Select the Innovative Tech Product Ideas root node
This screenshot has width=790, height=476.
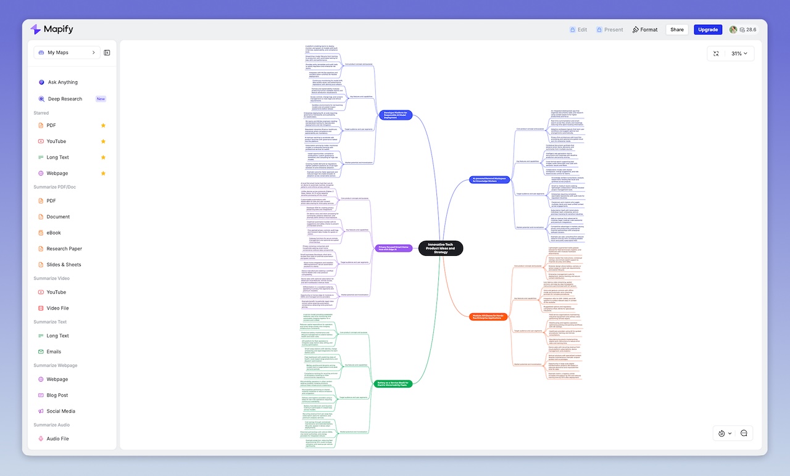coord(440,248)
